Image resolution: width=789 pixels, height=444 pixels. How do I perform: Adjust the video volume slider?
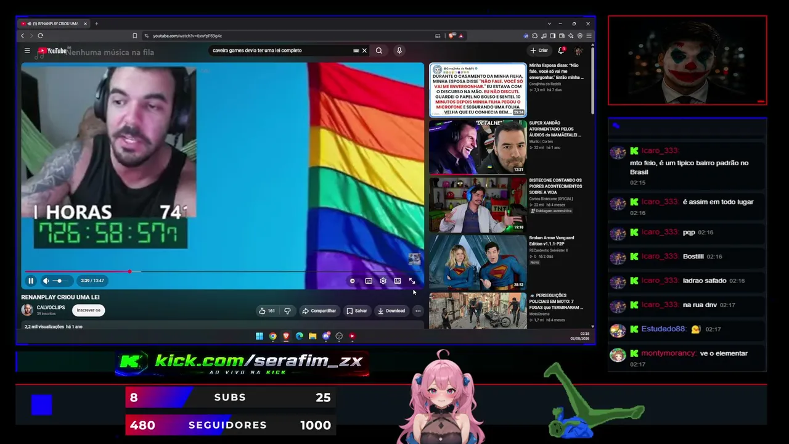(60, 281)
